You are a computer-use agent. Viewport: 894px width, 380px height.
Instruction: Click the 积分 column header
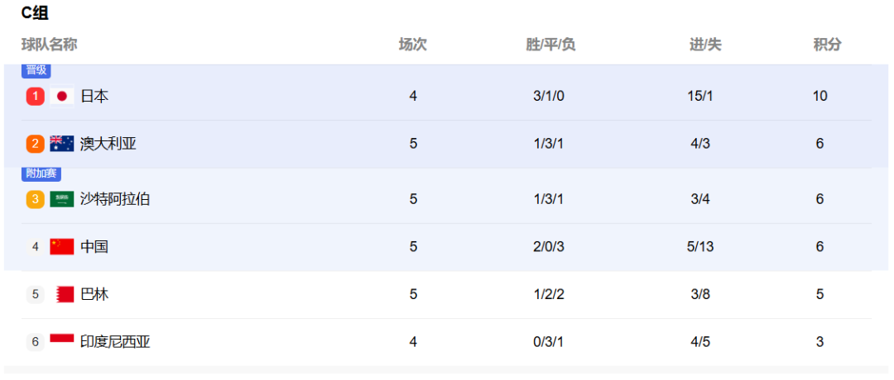827,45
